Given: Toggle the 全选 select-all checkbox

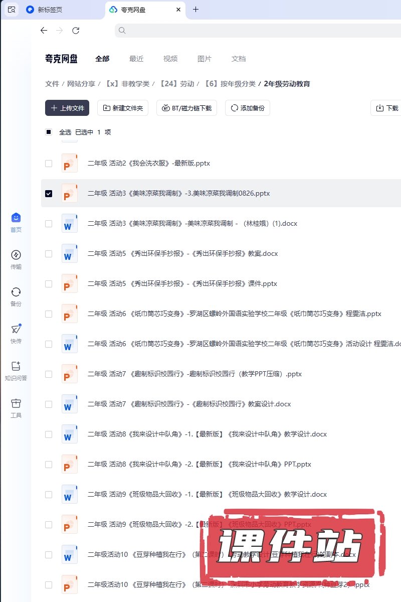Looking at the screenshot, I should [x=49, y=132].
